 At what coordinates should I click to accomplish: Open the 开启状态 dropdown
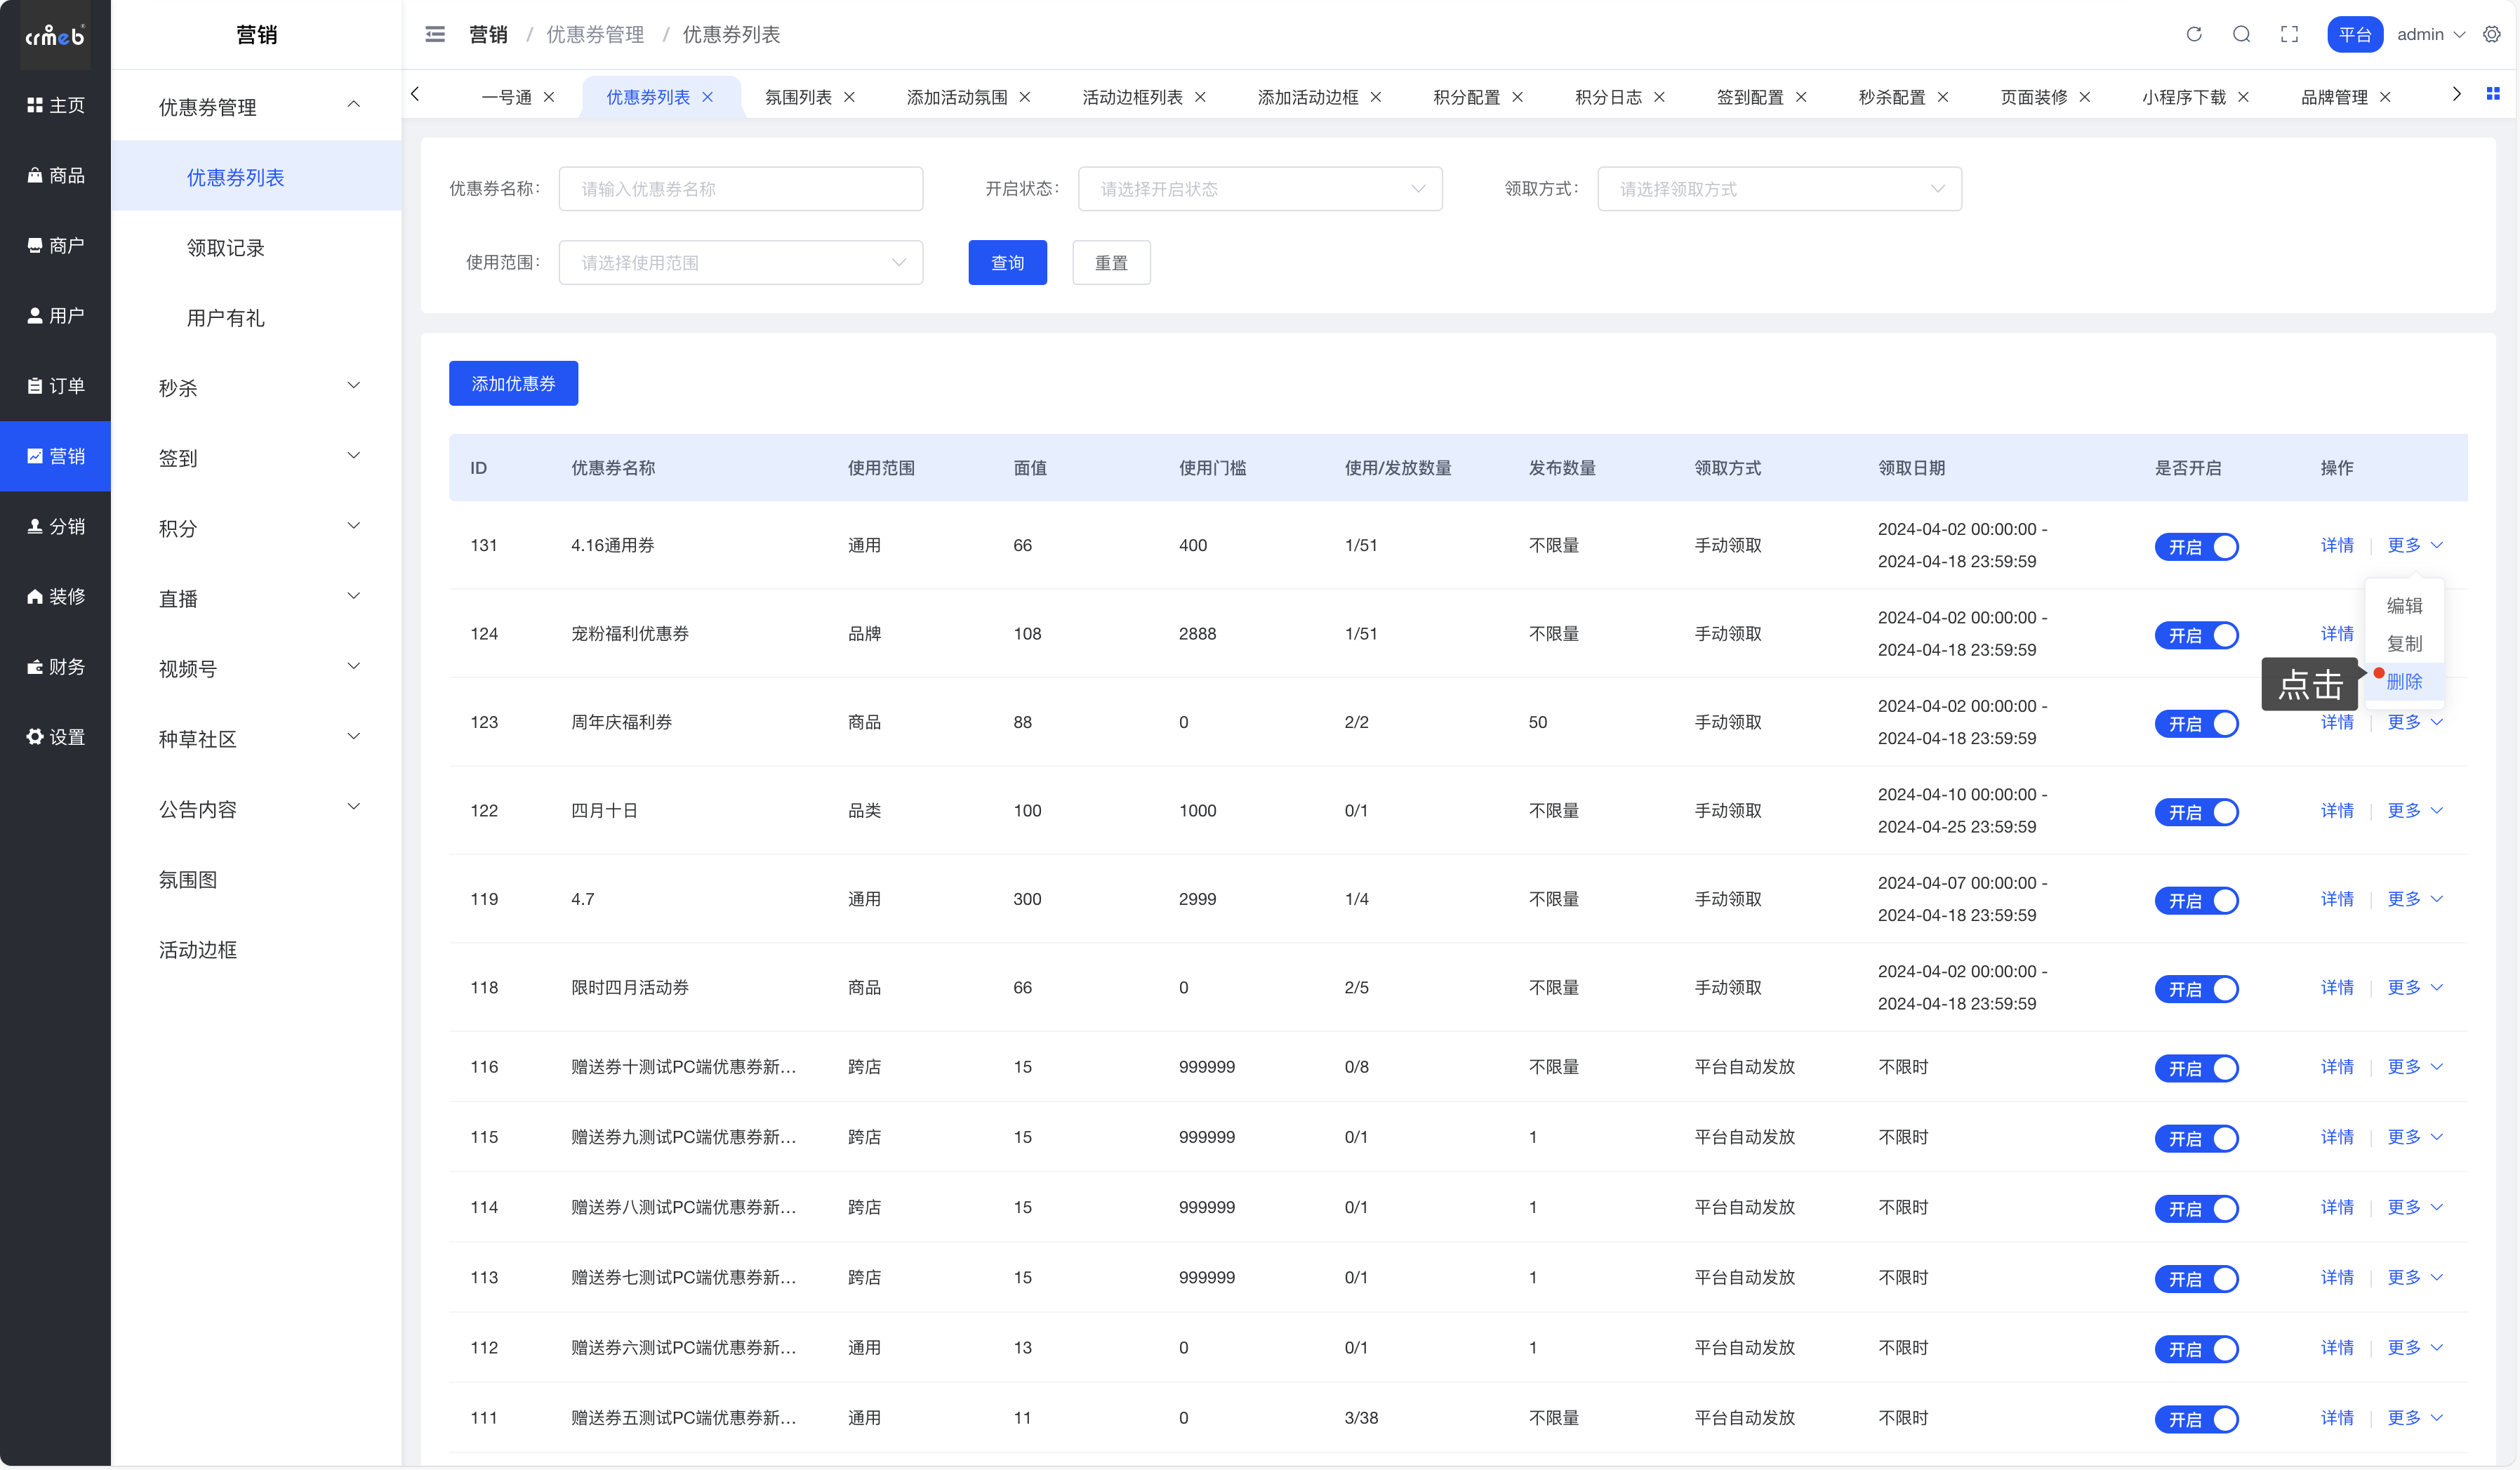(x=1260, y=189)
